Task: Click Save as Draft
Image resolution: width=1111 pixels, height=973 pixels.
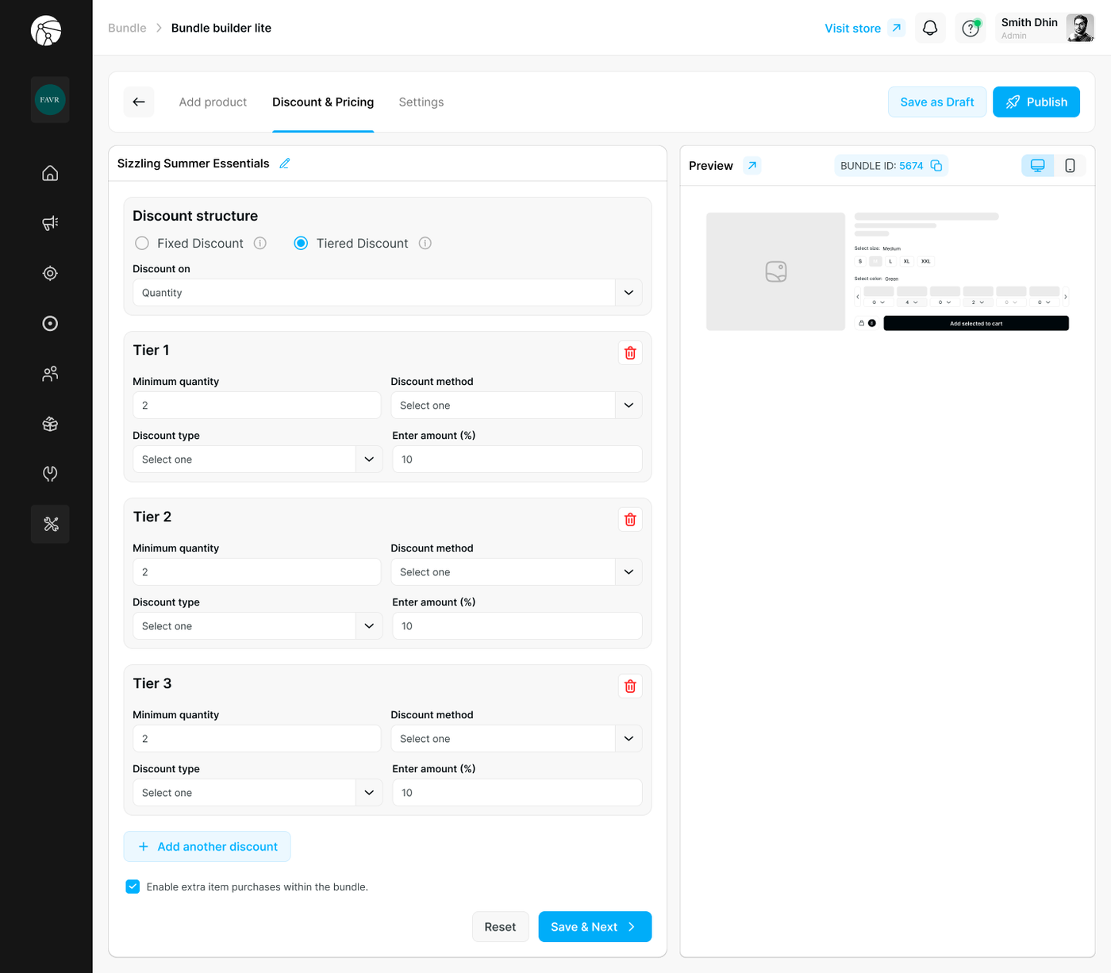Action: pos(937,102)
